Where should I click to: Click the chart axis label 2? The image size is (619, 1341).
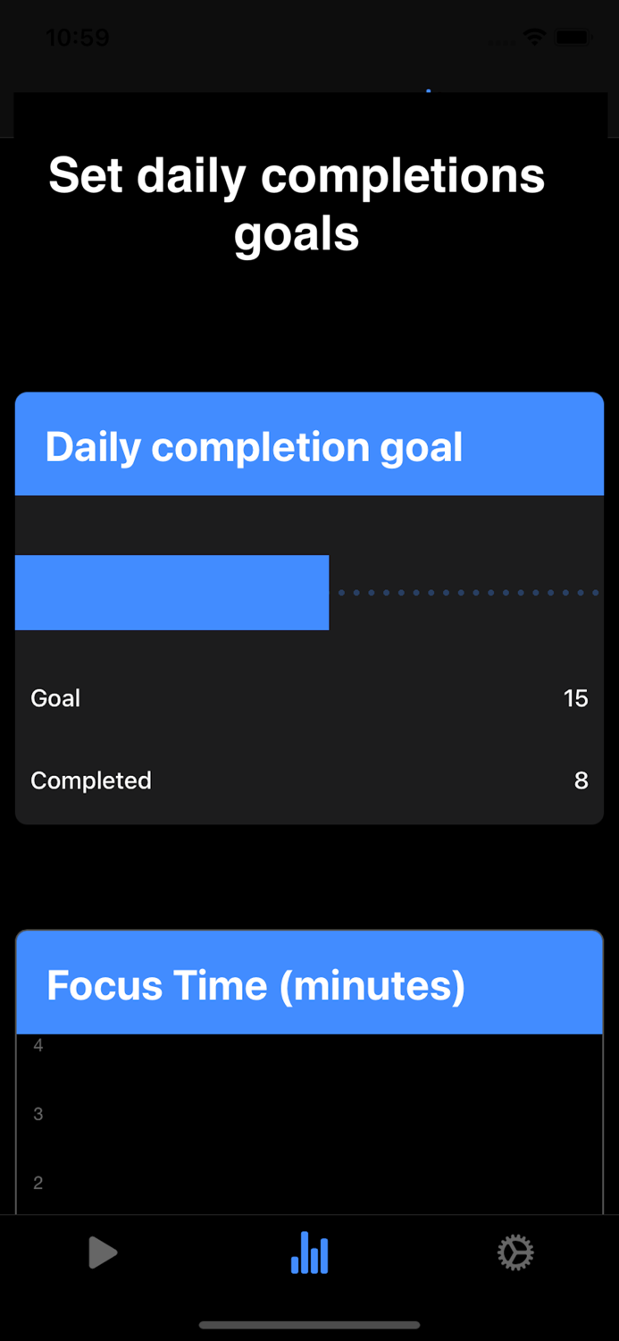(38, 1183)
